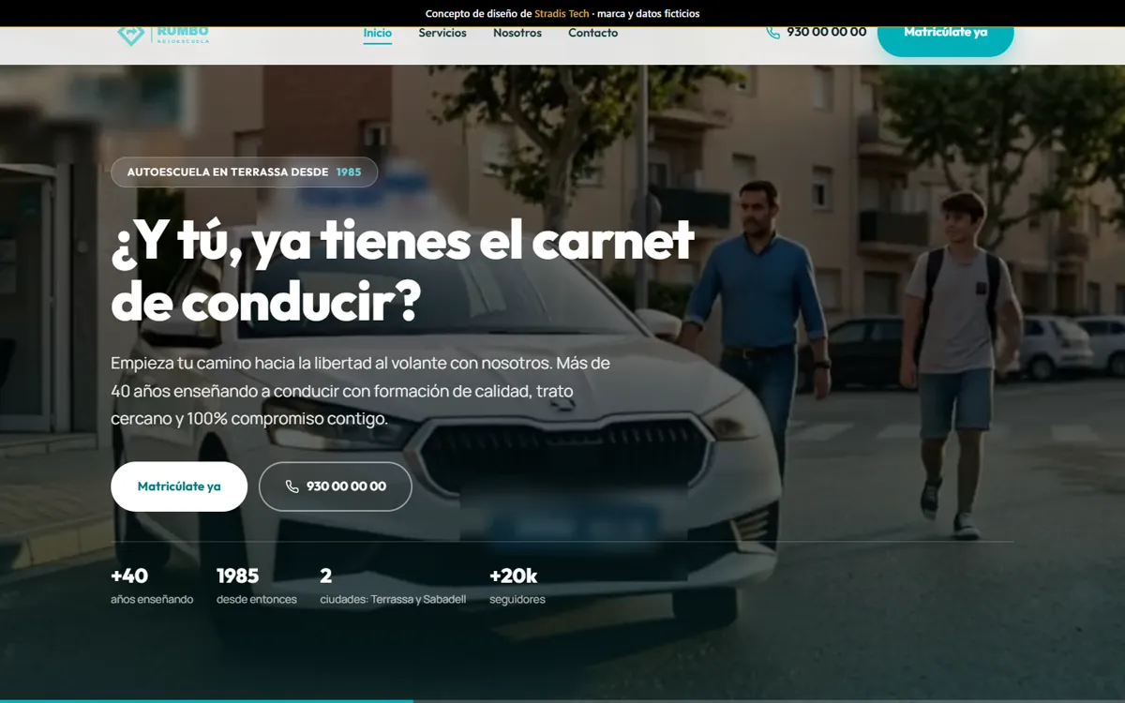Follow the Stradis Tech link in banner
The width and height of the screenshot is (1125, 703).
tap(562, 13)
